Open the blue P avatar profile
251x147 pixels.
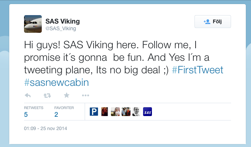point(94,112)
